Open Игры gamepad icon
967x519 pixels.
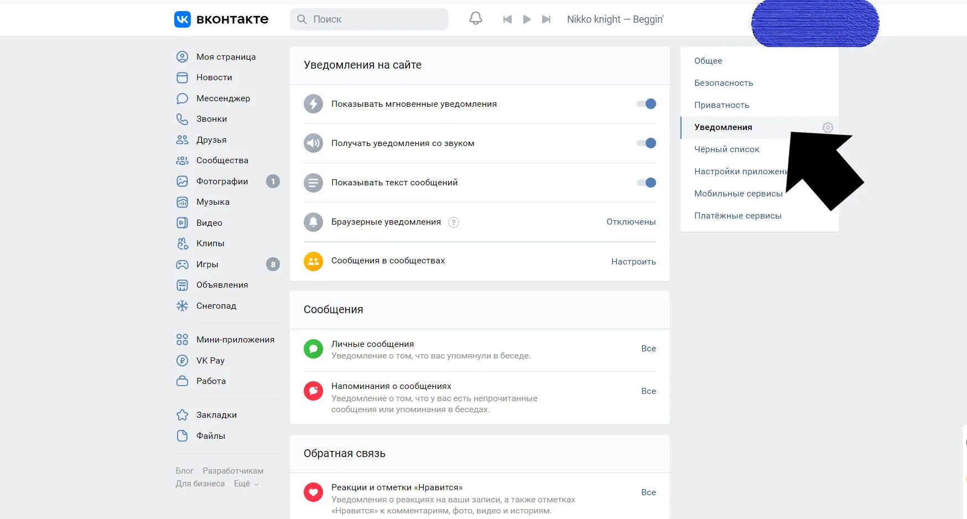point(182,264)
